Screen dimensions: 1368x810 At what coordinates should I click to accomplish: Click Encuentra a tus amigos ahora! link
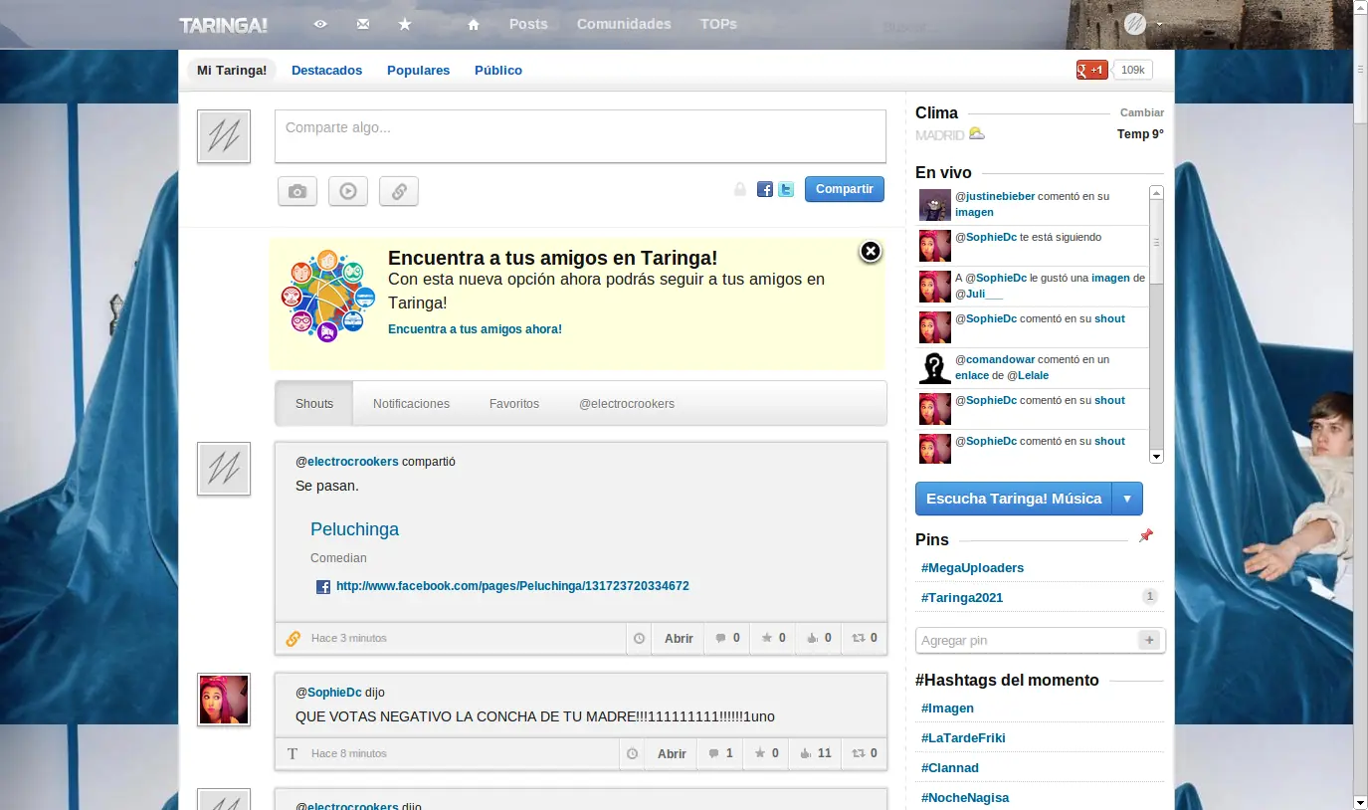tap(475, 328)
